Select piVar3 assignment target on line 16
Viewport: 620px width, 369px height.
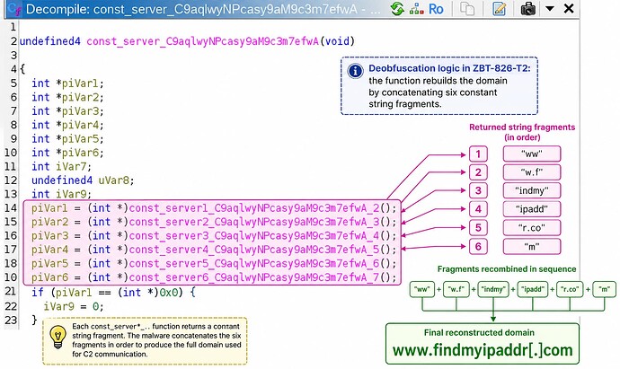(x=49, y=236)
